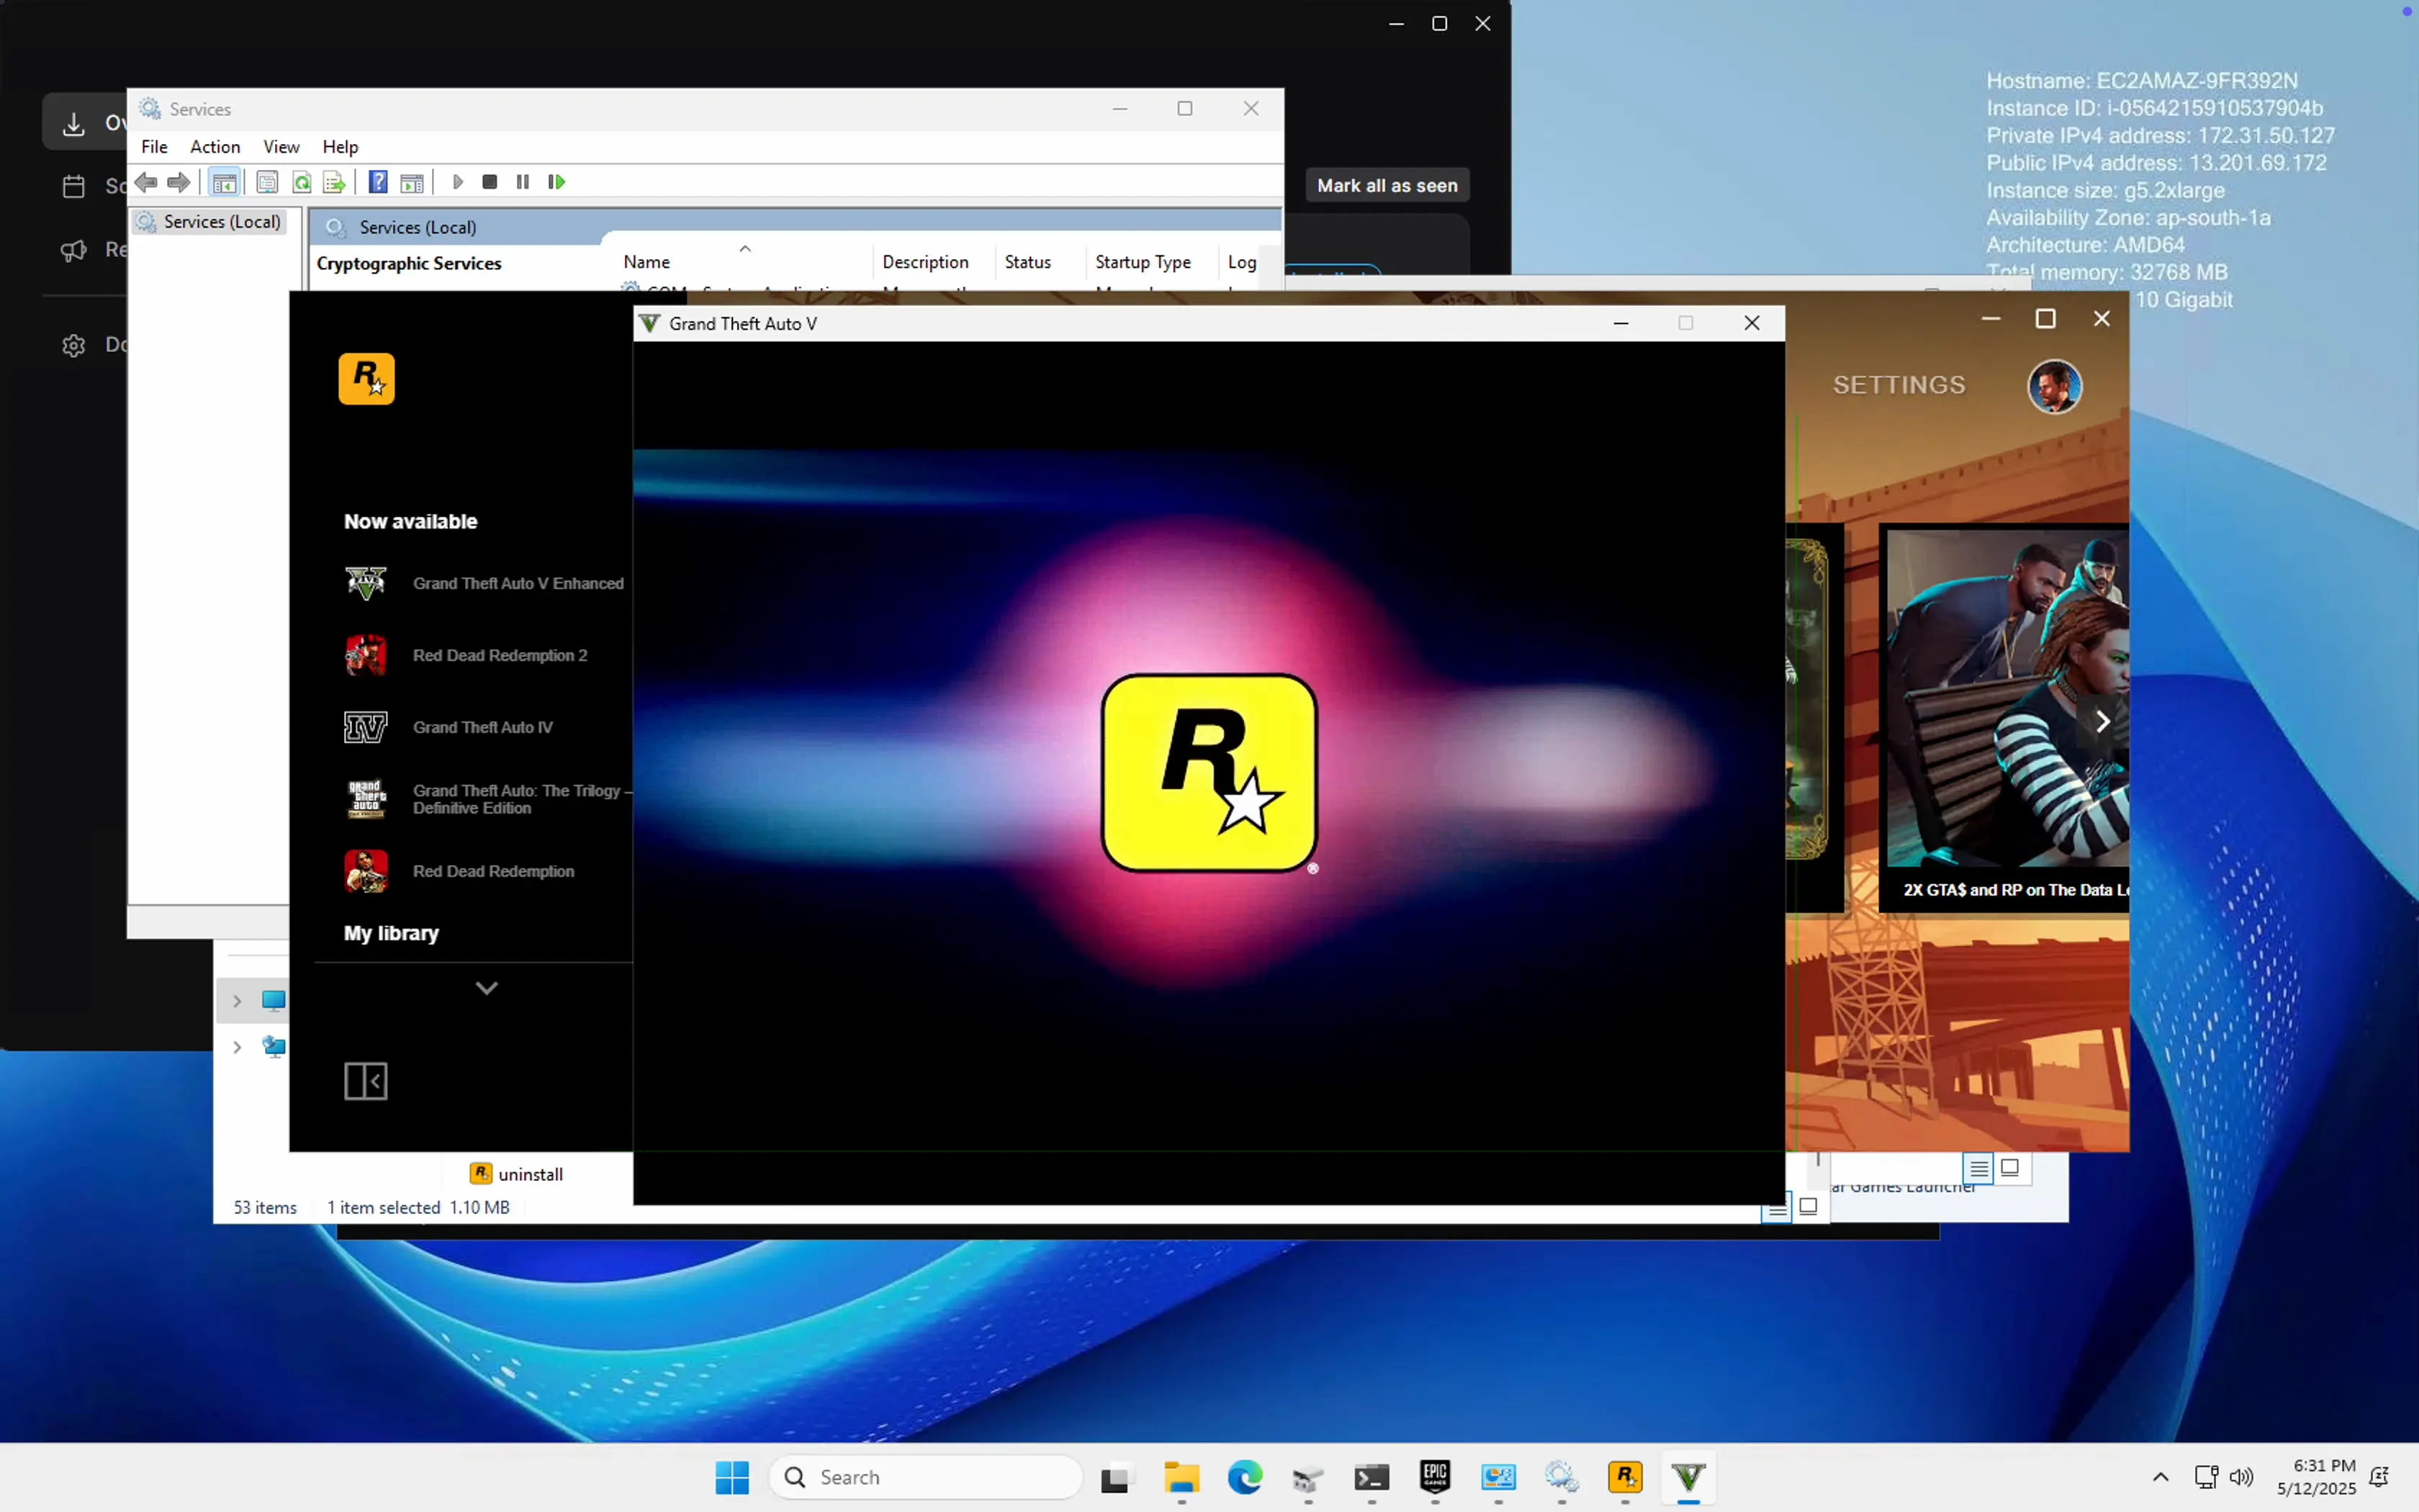Click the Export List icon in Services
The image size is (2419, 1512).
click(x=335, y=182)
